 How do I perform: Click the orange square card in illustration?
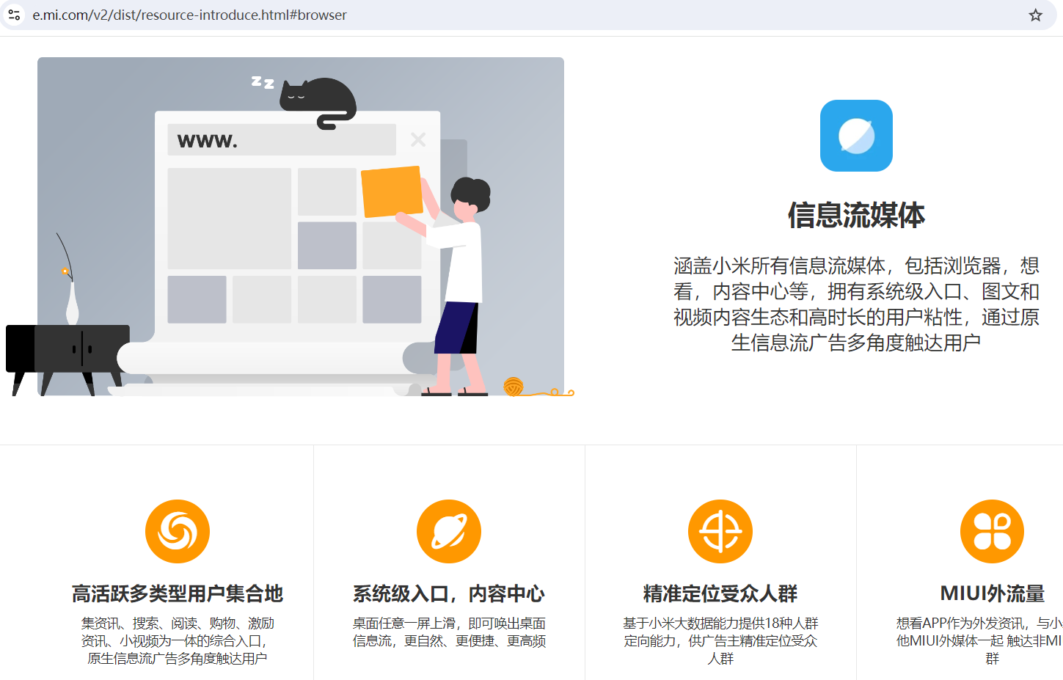392,191
